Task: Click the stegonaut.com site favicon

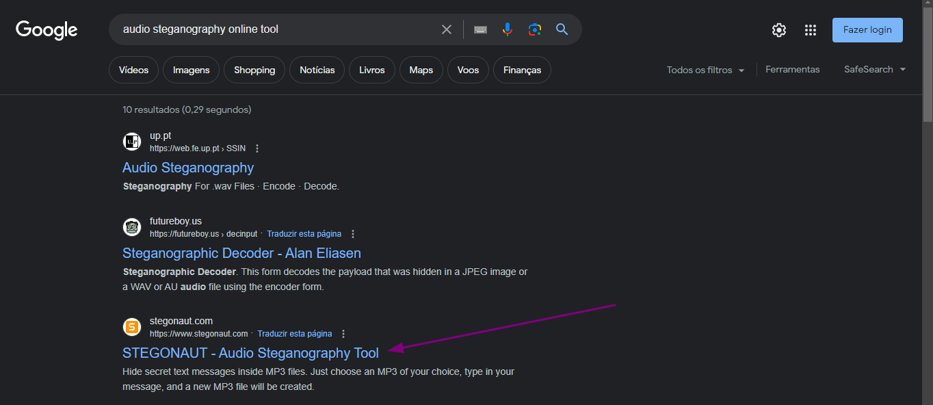Action: point(132,327)
